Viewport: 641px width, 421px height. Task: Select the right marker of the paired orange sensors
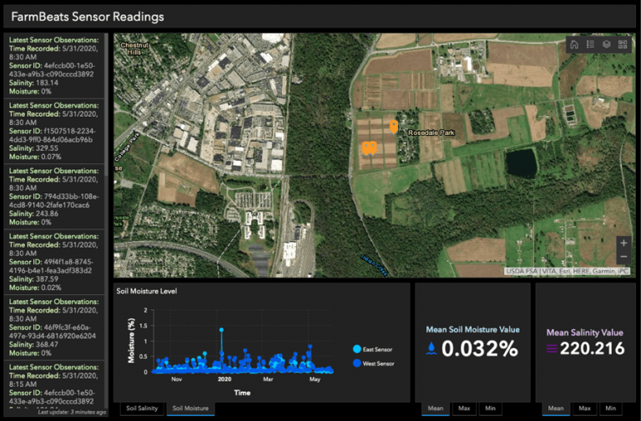373,148
